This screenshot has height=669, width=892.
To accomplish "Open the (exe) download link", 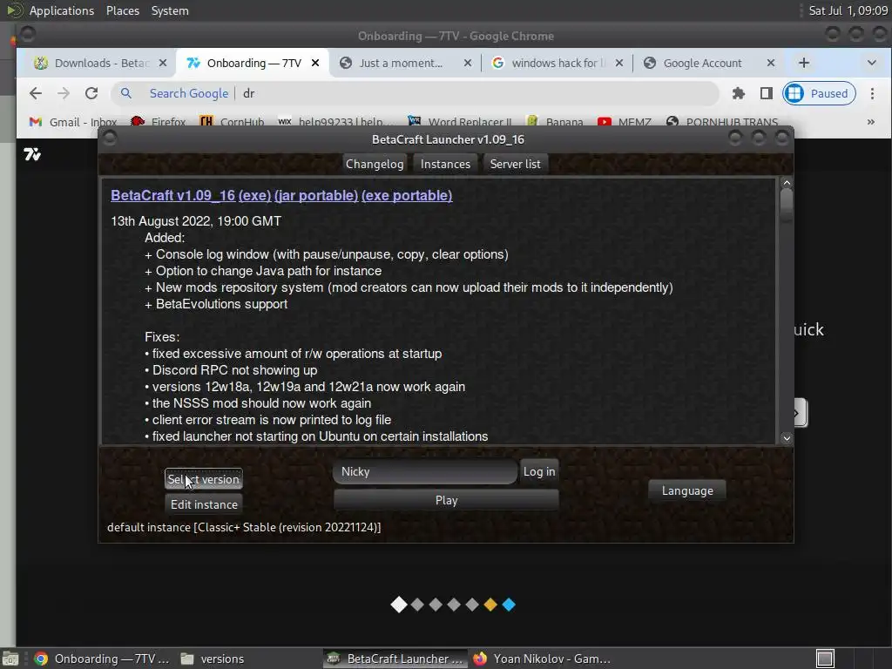I will pos(254,195).
